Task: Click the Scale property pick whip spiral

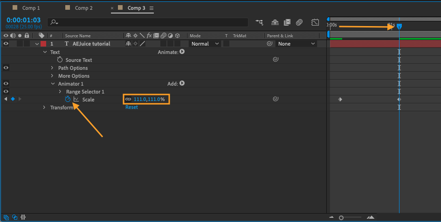Action: (x=276, y=99)
